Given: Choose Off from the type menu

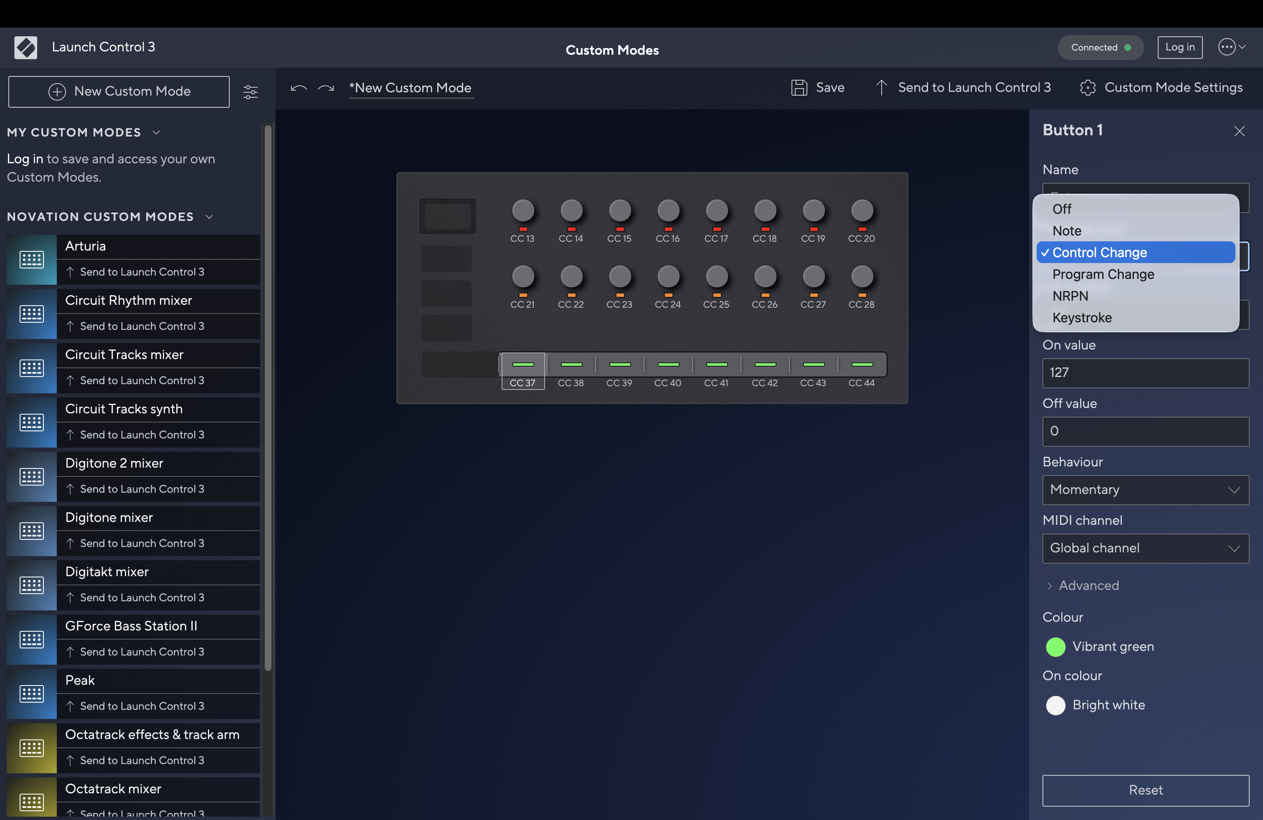Looking at the screenshot, I should 1135,209.
